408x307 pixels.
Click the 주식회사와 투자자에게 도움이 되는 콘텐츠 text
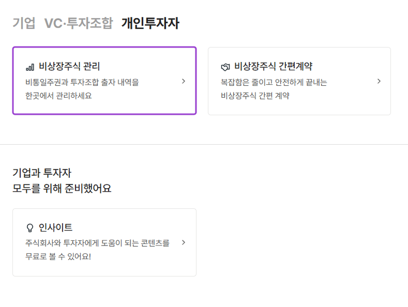click(x=97, y=243)
